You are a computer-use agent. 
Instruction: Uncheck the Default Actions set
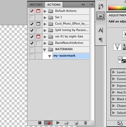point(32,11)
